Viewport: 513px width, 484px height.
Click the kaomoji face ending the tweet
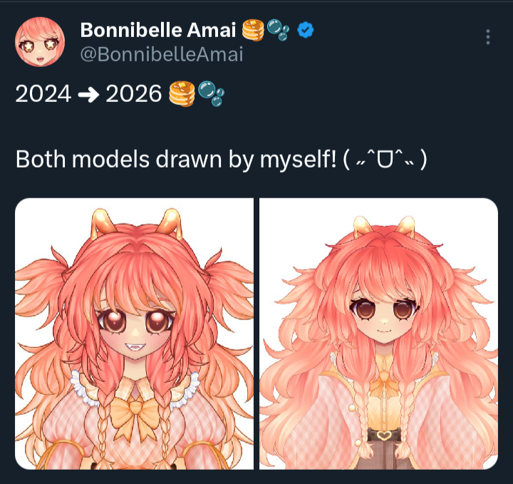(x=385, y=160)
